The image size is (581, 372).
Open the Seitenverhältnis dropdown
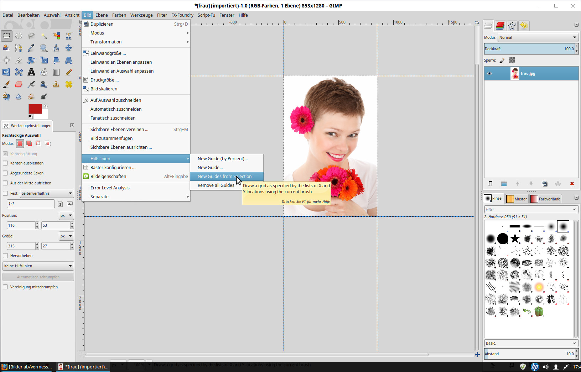click(47, 193)
